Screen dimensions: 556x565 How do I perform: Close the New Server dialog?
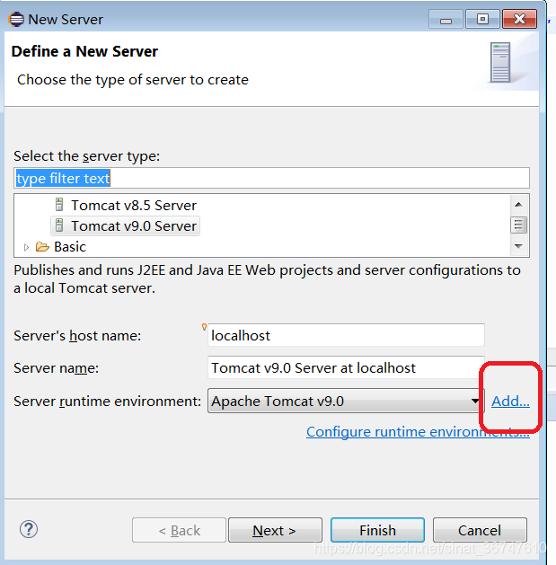coord(519,20)
